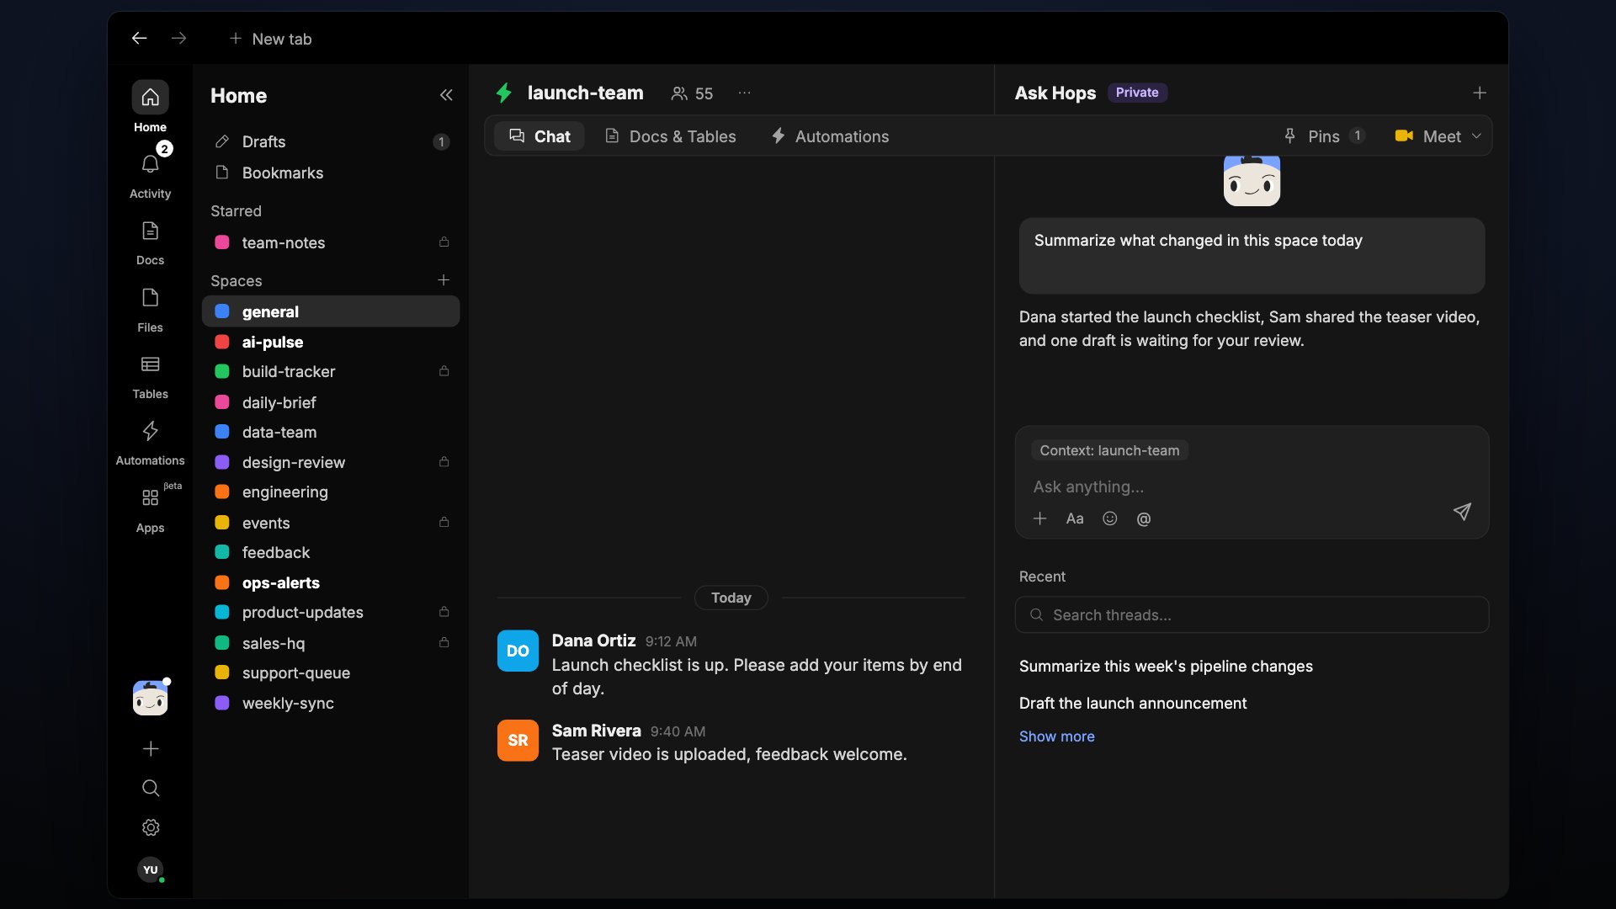The image size is (1616, 909).
Task: Click the YU user avatar
Action: click(151, 869)
